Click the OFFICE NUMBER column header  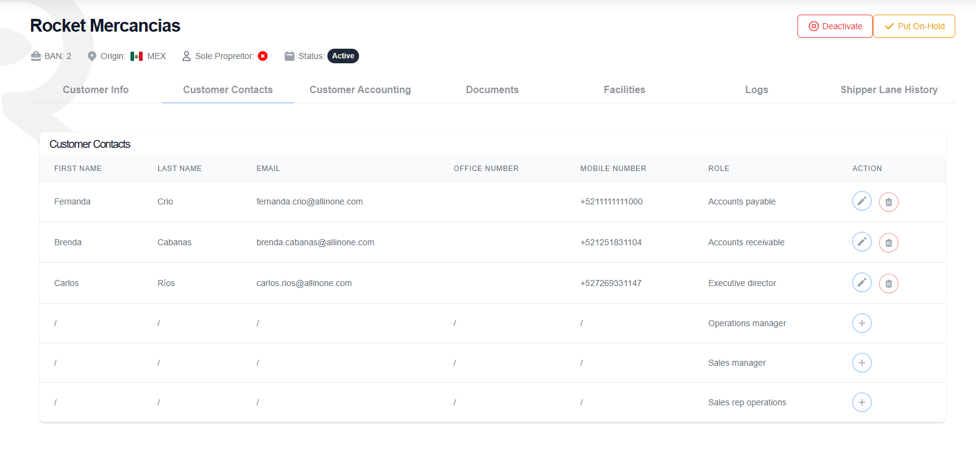(486, 169)
